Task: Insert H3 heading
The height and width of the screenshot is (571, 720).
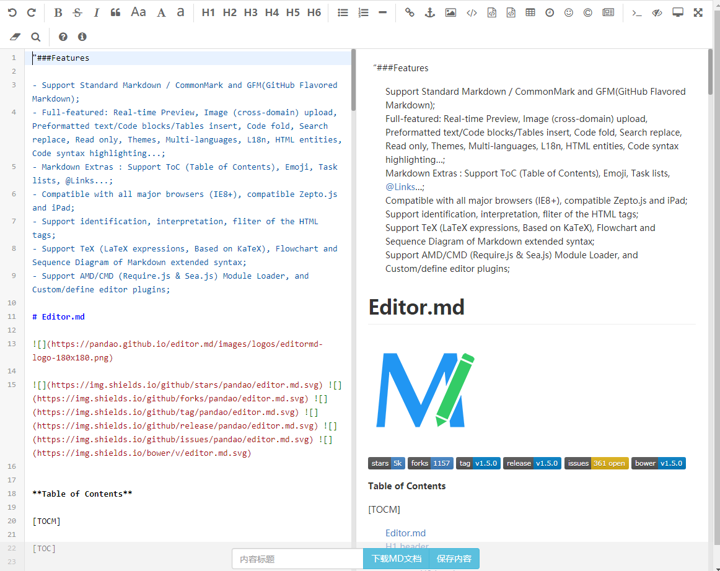Action: [x=251, y=12]
